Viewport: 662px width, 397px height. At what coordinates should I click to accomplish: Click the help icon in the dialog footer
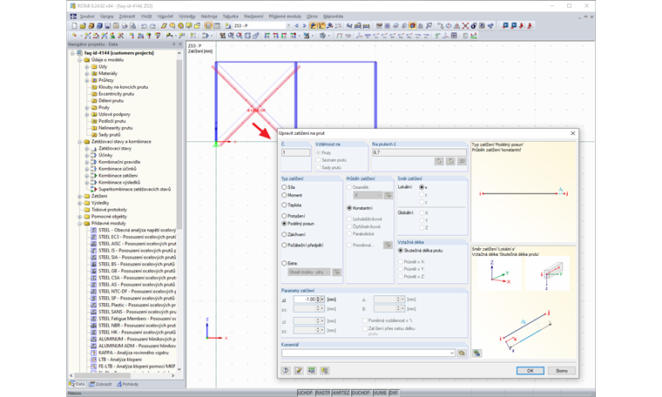286,370
